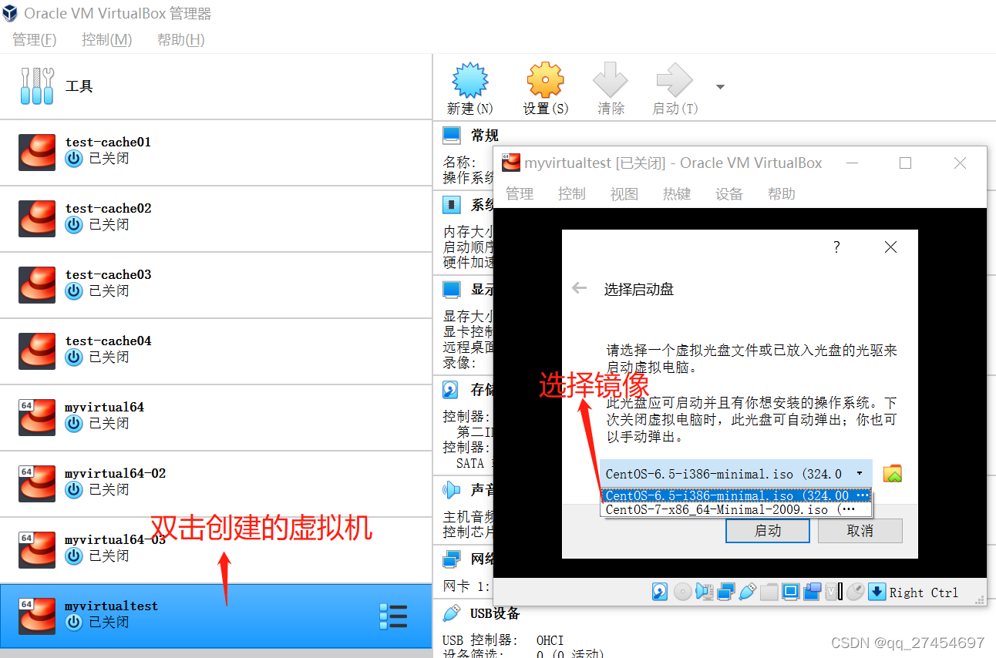This screenshot has width=996, height=658.
Task: Click myvirtual64-03 red hat icon
Action: click(37, 550)
